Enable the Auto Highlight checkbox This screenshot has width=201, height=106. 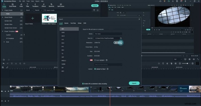coord(95,60)
